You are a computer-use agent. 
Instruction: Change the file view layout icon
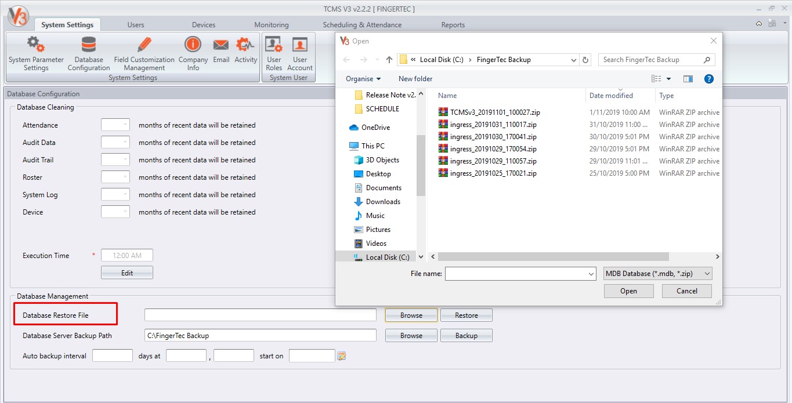(656, 79)
